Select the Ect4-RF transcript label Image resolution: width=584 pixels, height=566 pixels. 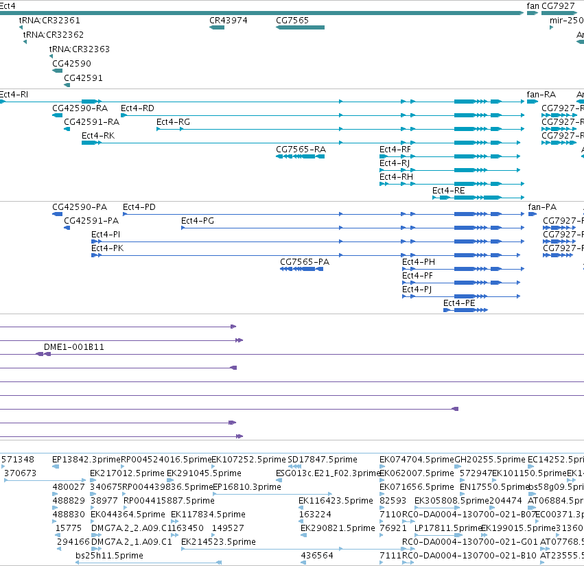point(395,150)
